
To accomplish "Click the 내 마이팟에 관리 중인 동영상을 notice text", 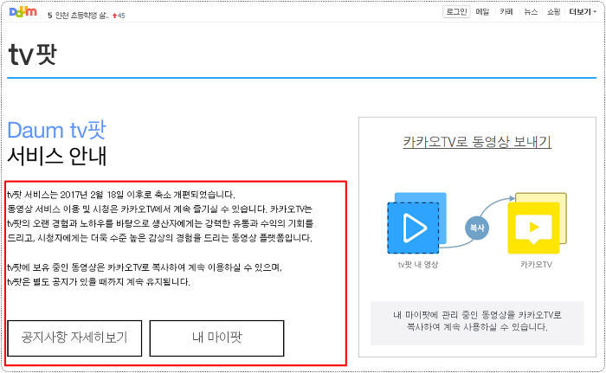I will [477, 321].
